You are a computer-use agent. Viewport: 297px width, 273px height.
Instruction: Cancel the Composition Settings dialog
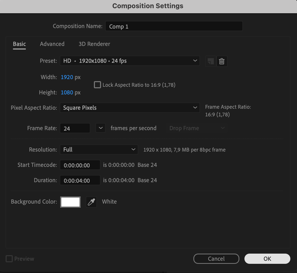(216, 259)
